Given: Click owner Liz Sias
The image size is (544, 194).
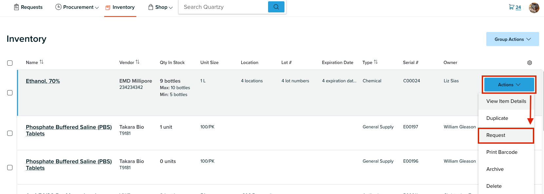Looking at the screenshot, I should [x=451, y=81].
